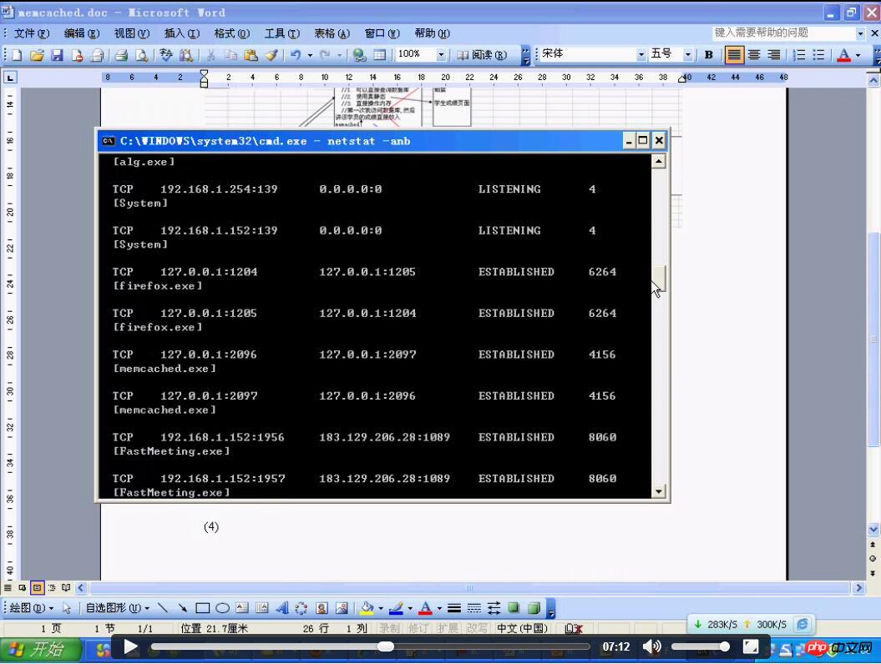Image resolution: width=881 pixels, height=664 pixels.
Task: Select the Rectangle drawing tool
Action: [x=202, y=608]
